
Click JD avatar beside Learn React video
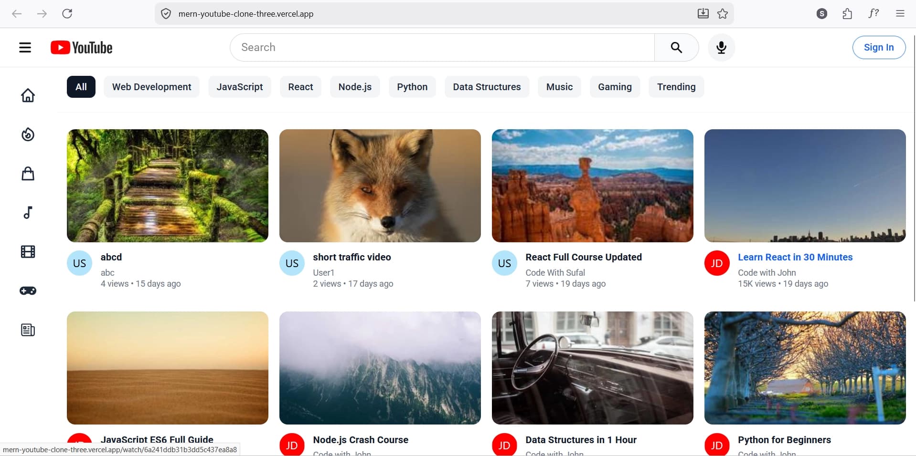(717, 263)
